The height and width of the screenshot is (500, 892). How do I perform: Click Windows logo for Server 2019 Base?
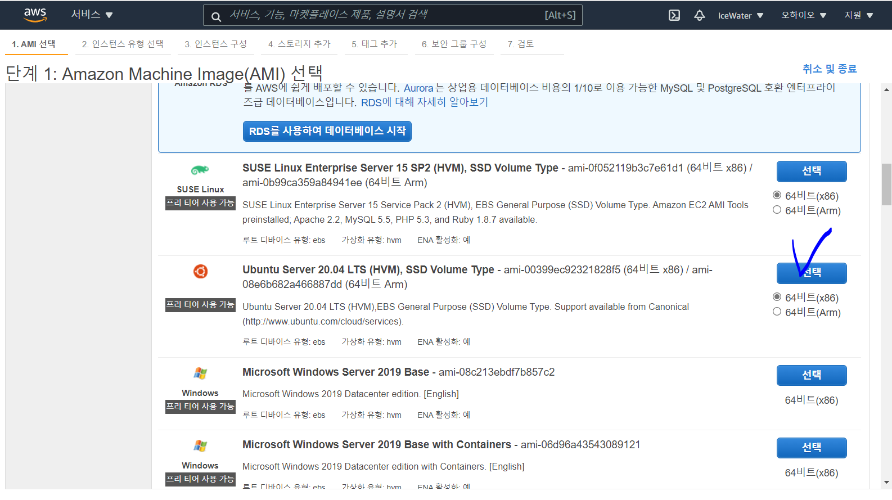pos(200,373)
